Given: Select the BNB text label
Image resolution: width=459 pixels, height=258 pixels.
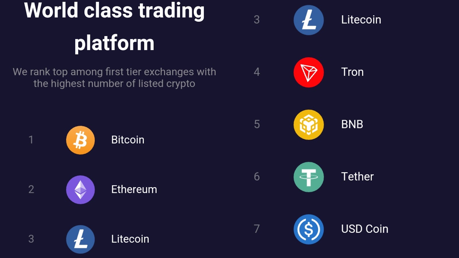Looking at the screenshot, I should 352,124.
